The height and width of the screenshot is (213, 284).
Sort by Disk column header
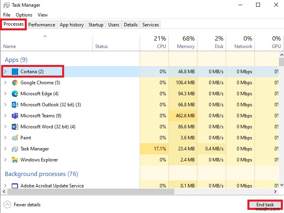(x=212, y=43)
